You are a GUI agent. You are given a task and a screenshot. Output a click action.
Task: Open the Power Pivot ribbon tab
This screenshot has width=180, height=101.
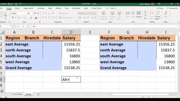(96, 8)
